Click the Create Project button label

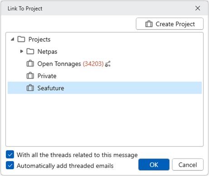tap(175, 24)
